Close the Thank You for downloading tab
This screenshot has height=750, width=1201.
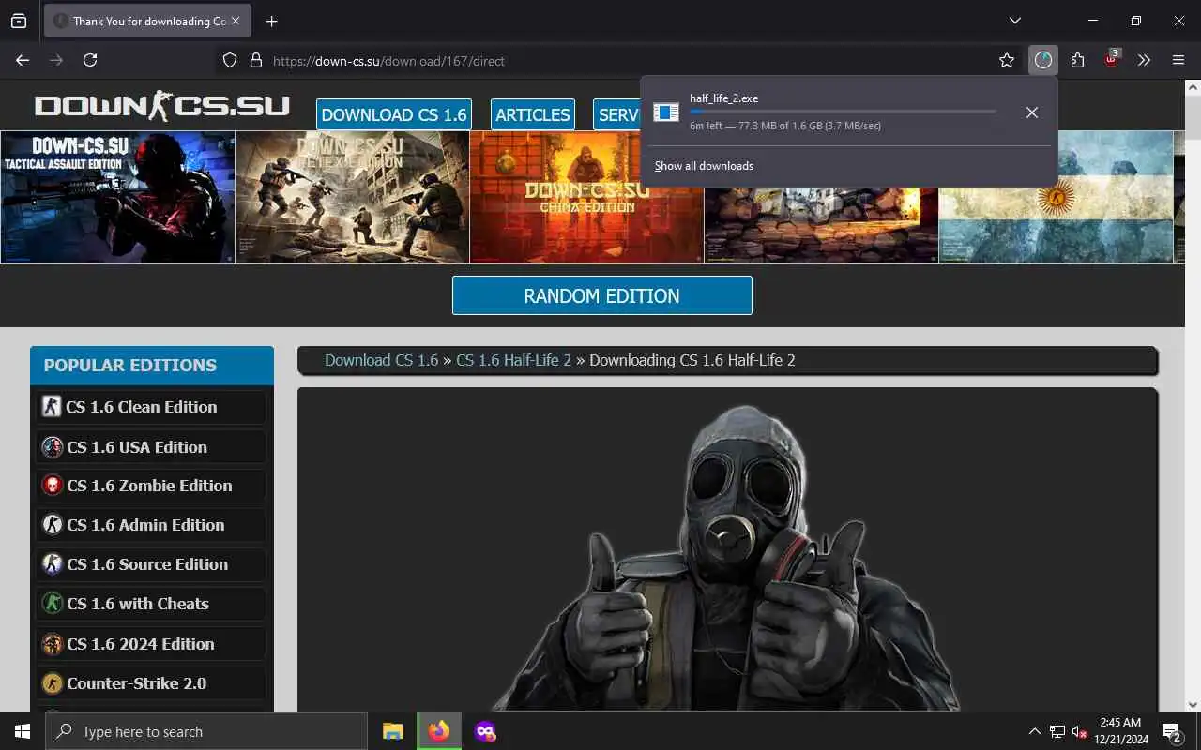coord(236,21)
